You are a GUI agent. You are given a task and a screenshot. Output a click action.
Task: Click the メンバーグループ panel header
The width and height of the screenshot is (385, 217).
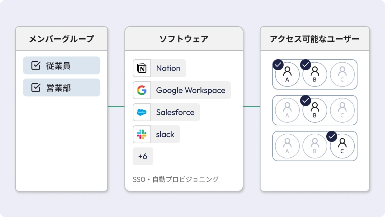click(x=62, y=39)
